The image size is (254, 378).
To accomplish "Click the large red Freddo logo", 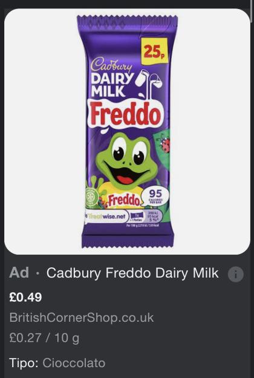I will pos(126,113).
